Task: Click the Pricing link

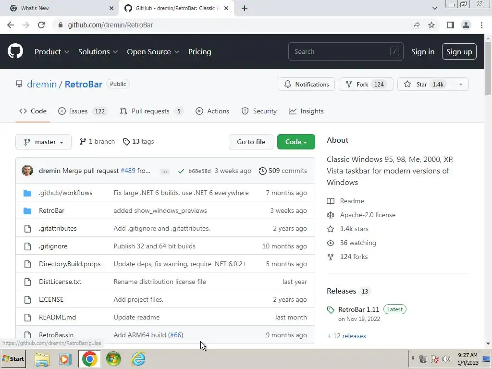Action: (199, 52)
